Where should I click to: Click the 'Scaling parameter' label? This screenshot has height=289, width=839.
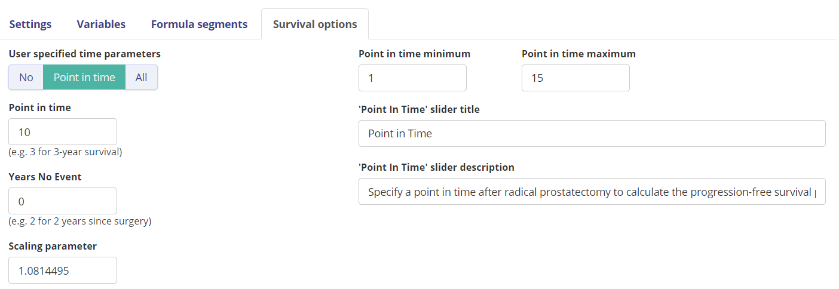tap(53, 246)
